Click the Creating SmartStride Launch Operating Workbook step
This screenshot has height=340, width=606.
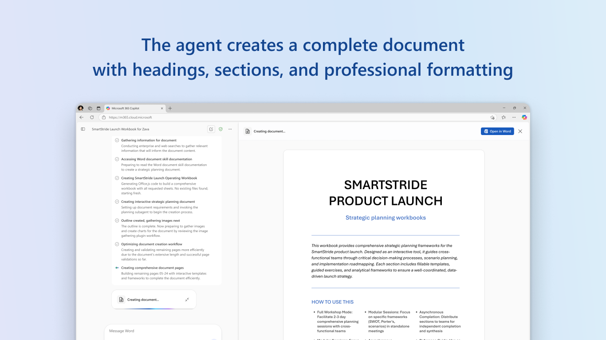pos(159,178)
